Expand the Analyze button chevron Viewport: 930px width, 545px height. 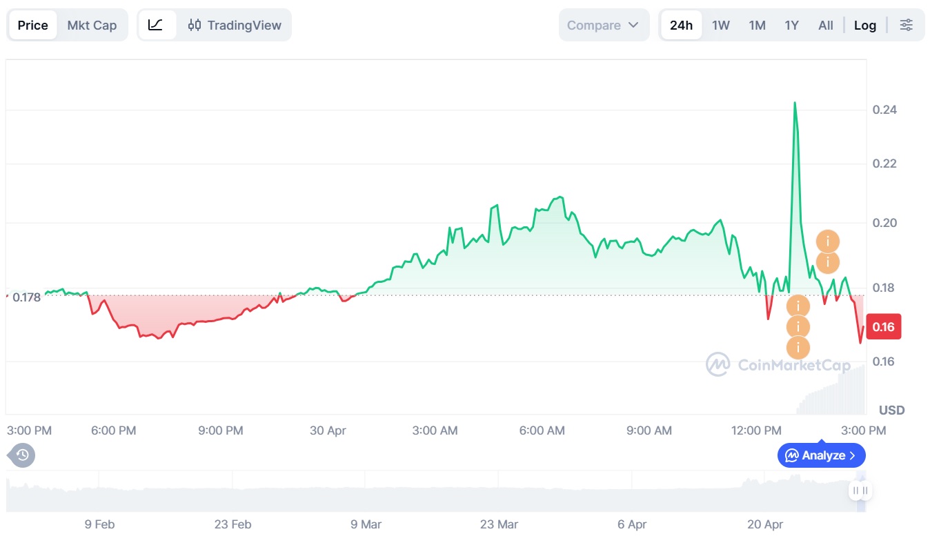[x=853, y=455]
